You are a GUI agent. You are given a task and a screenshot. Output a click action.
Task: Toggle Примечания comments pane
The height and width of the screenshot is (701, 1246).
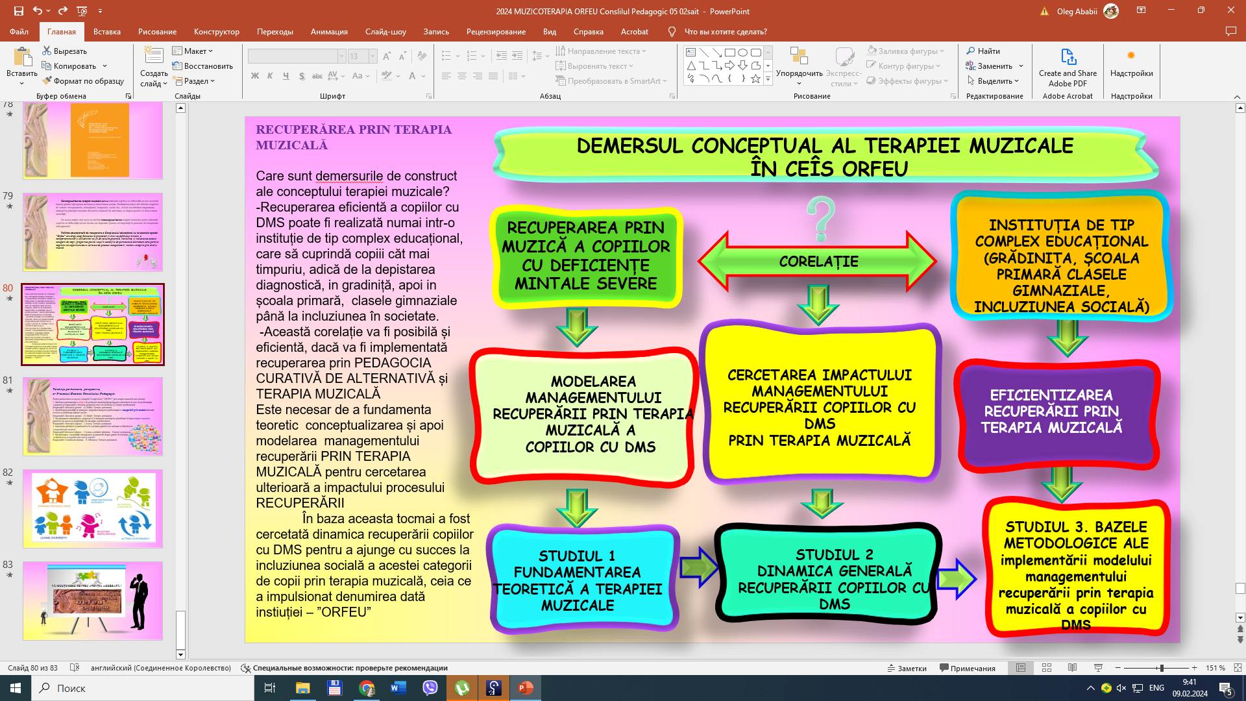967,668
